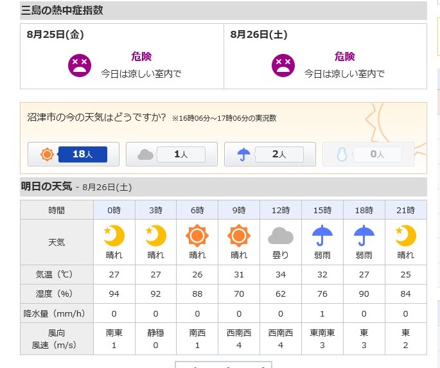Click the cloudy weather report button showing 1人
This screenshot has width=440, height=368.
[x=172, y=154]
